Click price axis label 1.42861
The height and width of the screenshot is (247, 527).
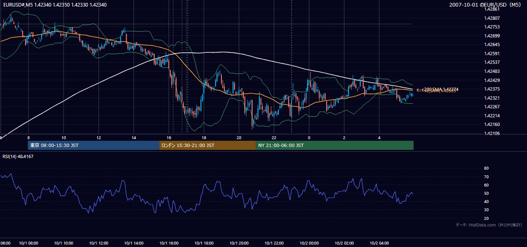492,9
